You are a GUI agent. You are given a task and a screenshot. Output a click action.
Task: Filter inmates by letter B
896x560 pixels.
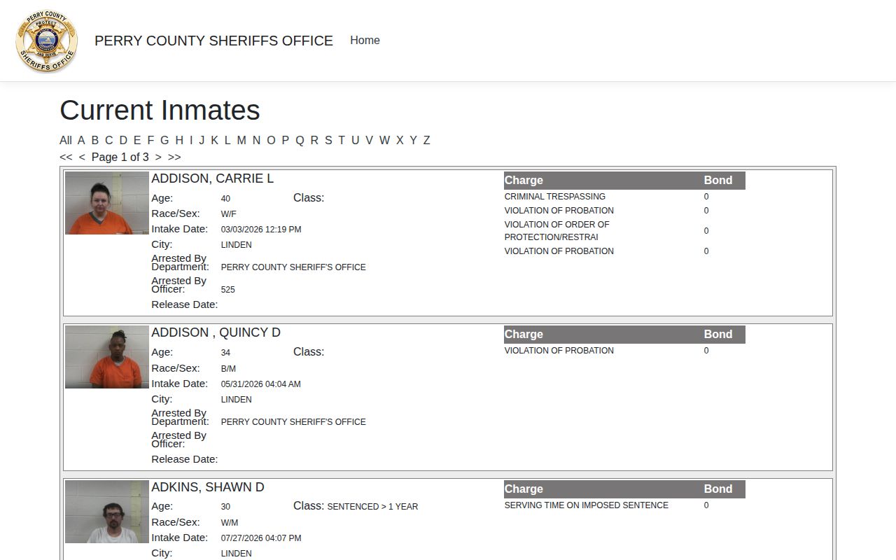pos(95,140)
